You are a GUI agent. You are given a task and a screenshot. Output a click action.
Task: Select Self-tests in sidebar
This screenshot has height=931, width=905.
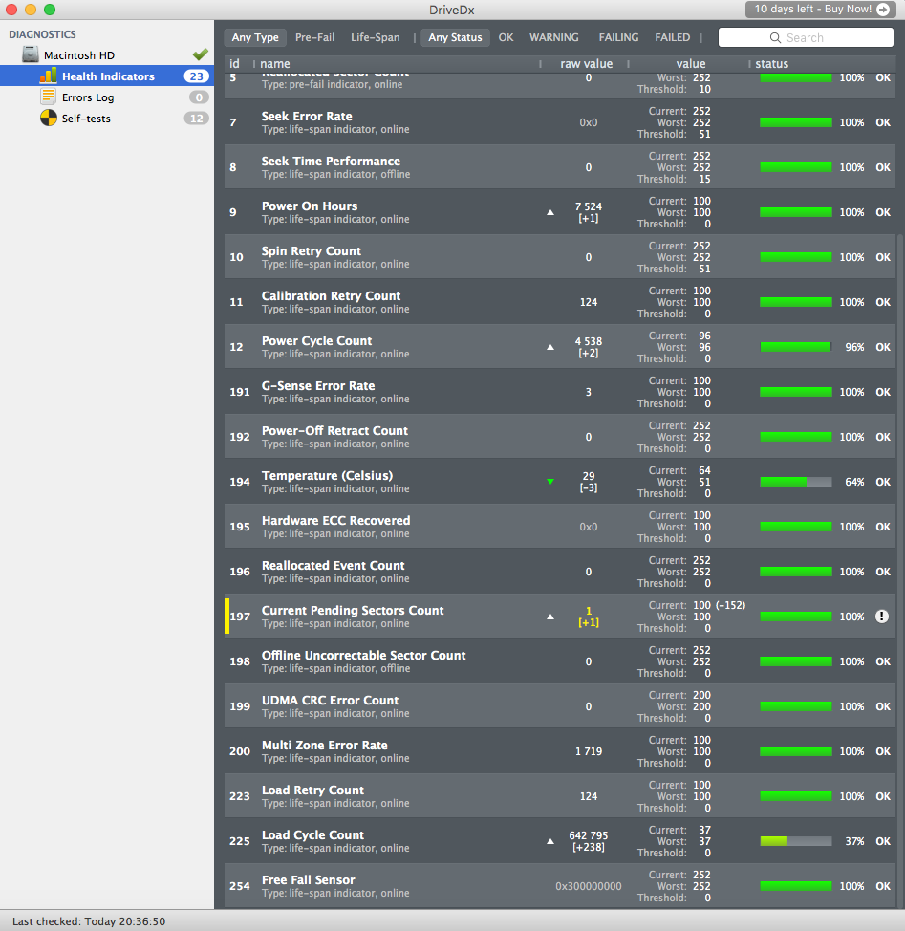tap(107, 119)
